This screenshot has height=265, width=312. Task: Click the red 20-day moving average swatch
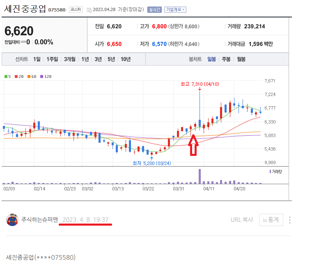pyautogui.click(x=16, y=77)
